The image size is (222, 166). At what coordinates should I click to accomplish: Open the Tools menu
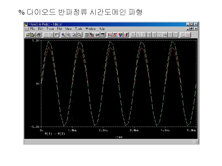(79, 29)
